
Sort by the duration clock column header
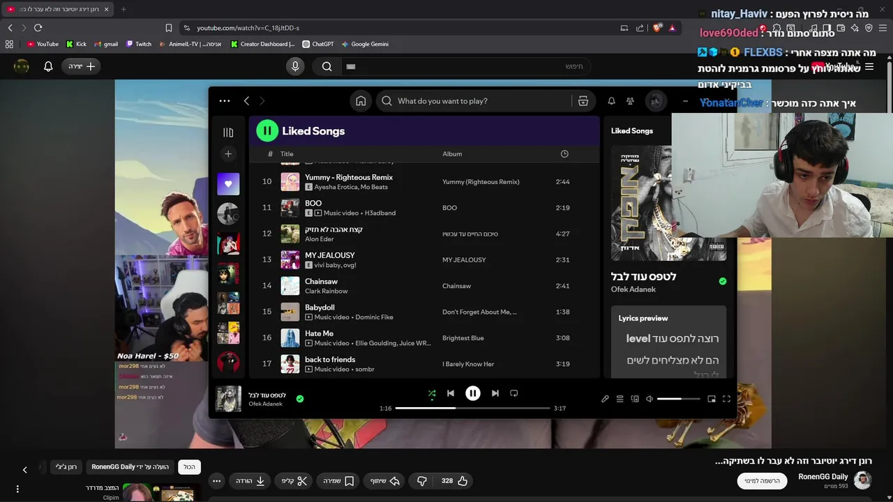click(x=564, y=154)
